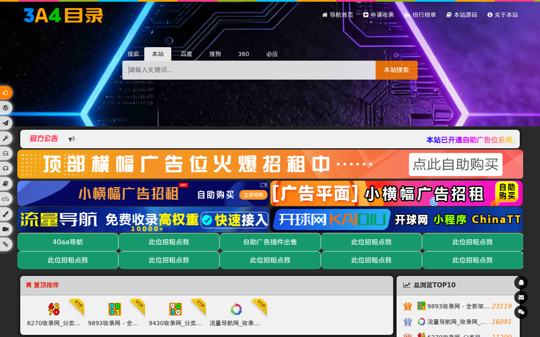Open 排行榜单 in the top navigation
This screenshot has height=337, width=540.
click(x=420, y=14)
